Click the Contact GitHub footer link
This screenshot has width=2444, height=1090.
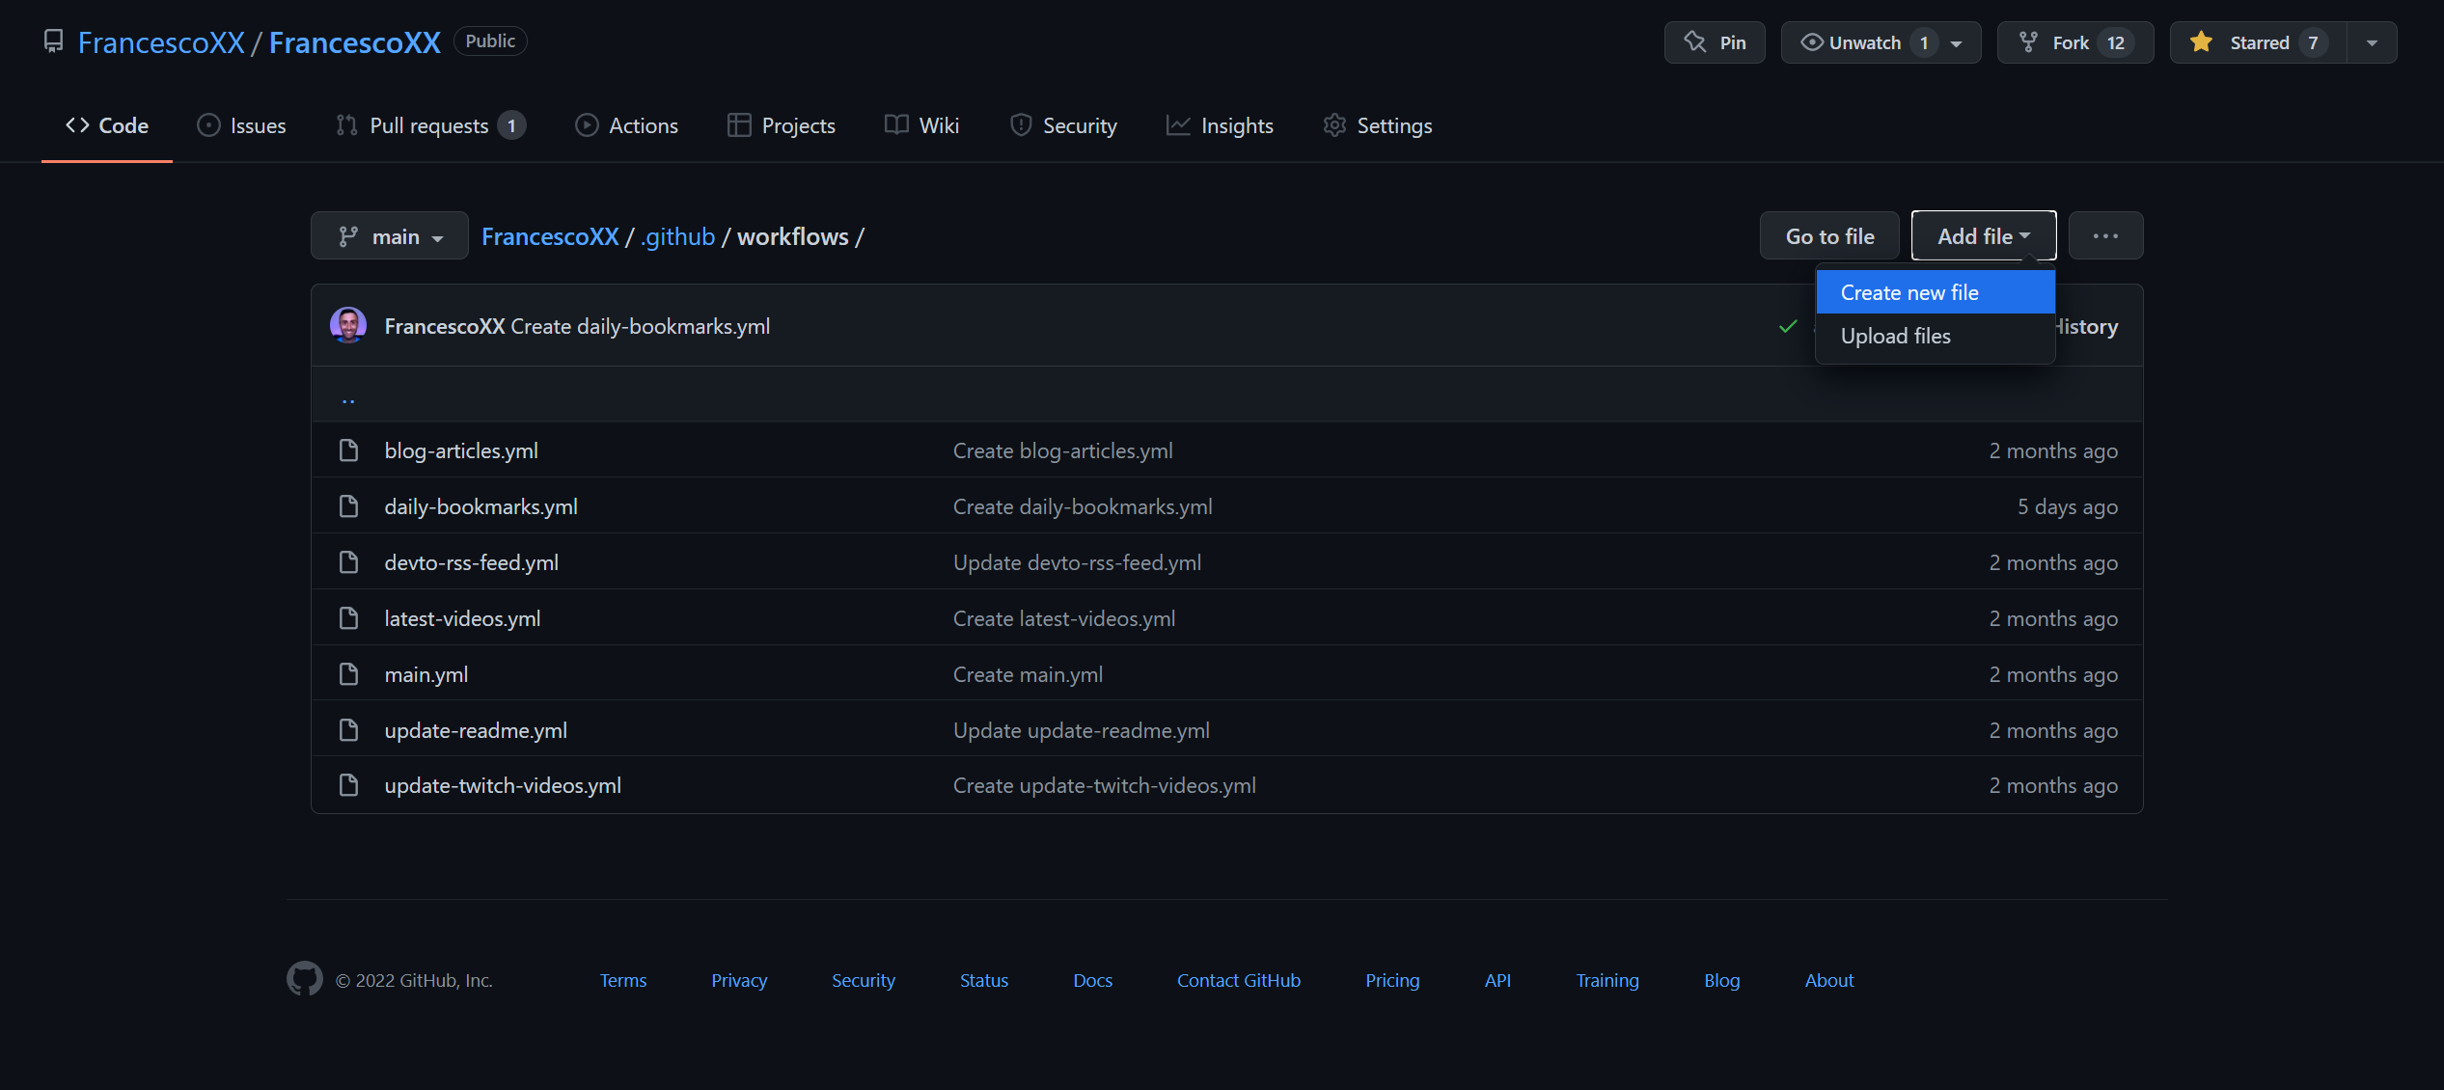(x=1239, y=980)
